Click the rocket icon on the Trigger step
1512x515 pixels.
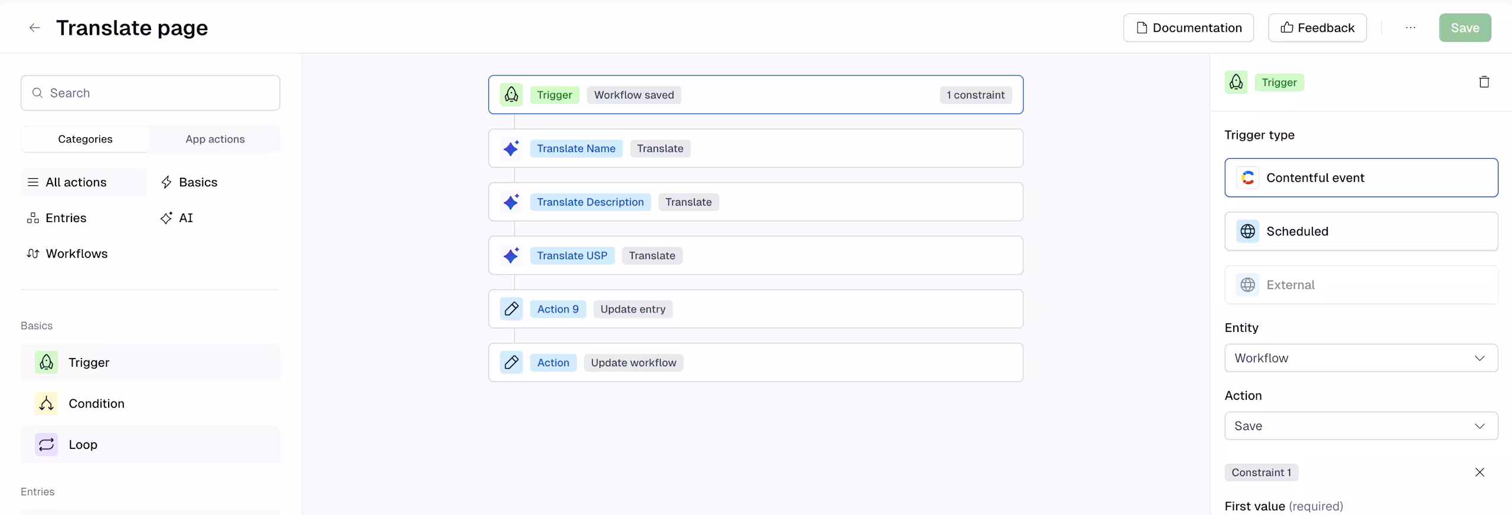(511, 94)
